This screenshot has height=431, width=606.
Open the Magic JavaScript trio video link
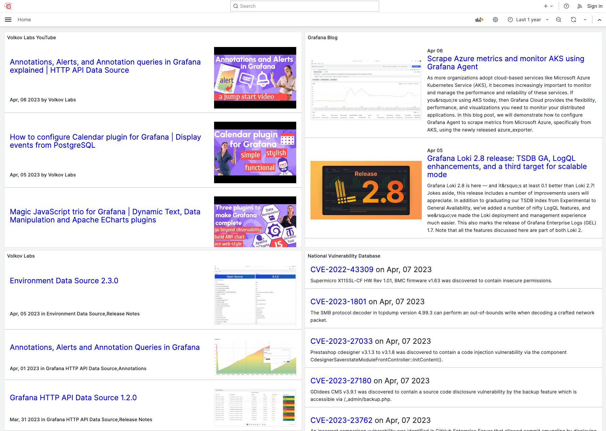(105, 216)
